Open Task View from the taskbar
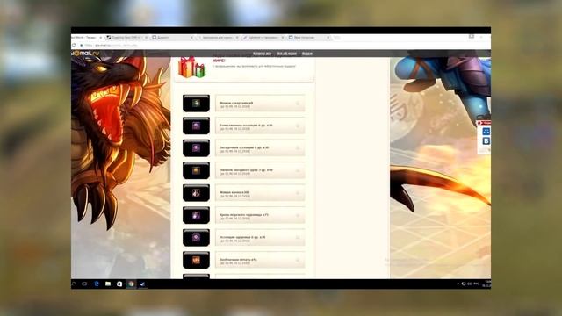The height and width of the screenshot is (316, 562). (x=84, y=284)
